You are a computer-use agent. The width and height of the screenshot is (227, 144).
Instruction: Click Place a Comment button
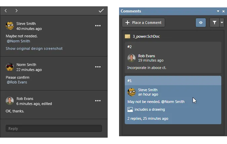[x=143, y=23]
